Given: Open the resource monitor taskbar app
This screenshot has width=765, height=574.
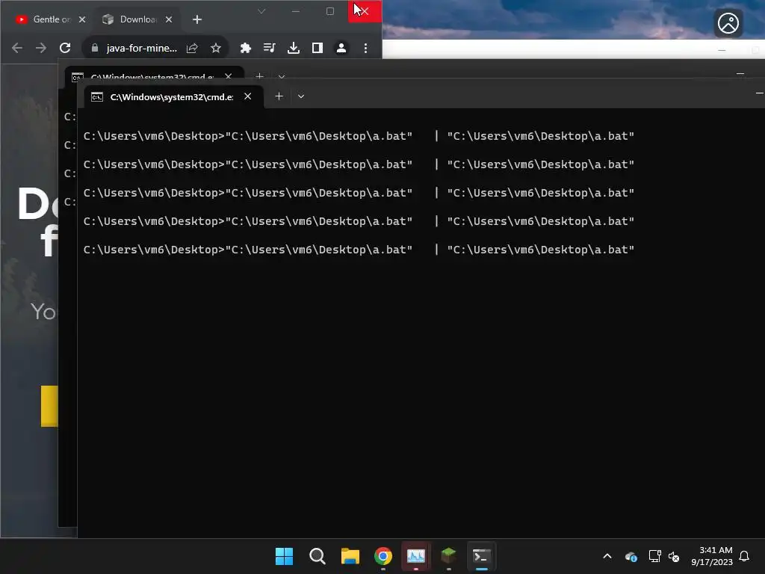Looking at the screenshot, I should 416,556.
